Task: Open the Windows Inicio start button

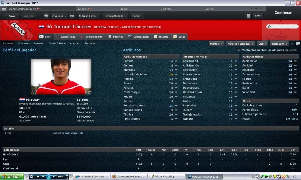Action: coord(12,176)
